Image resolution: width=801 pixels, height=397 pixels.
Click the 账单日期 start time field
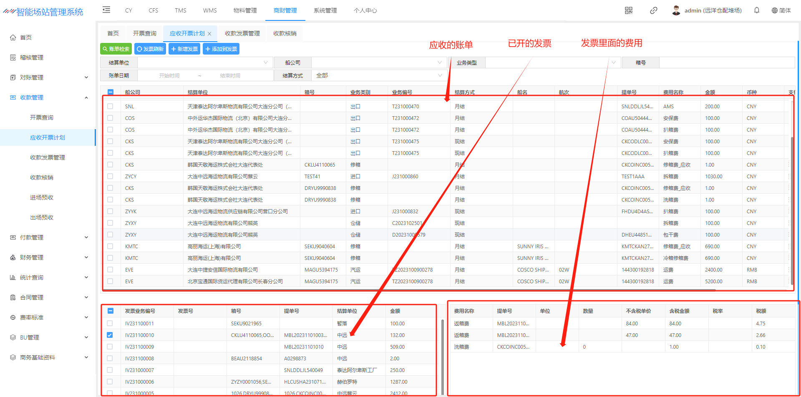(x=169, y=75)
